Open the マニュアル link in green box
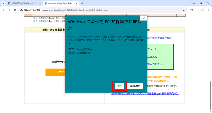The width and height of the screenshot is (212, 113). click(x=152, y=56)
